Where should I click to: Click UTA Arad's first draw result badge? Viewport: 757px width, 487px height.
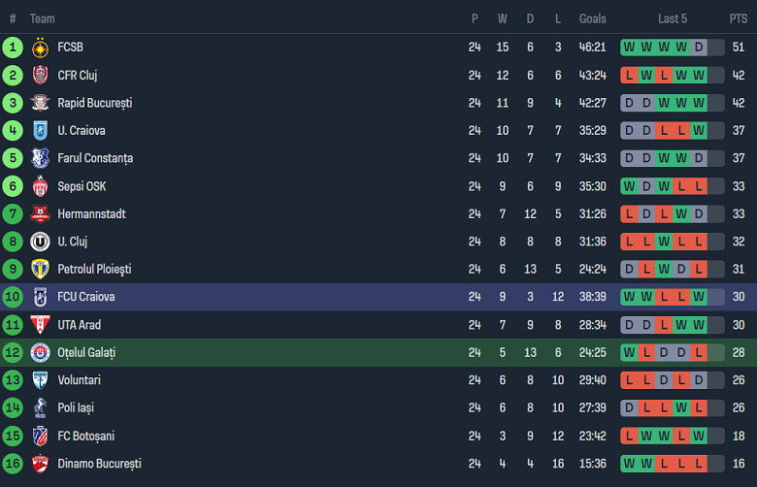click(x=629, y=325)
